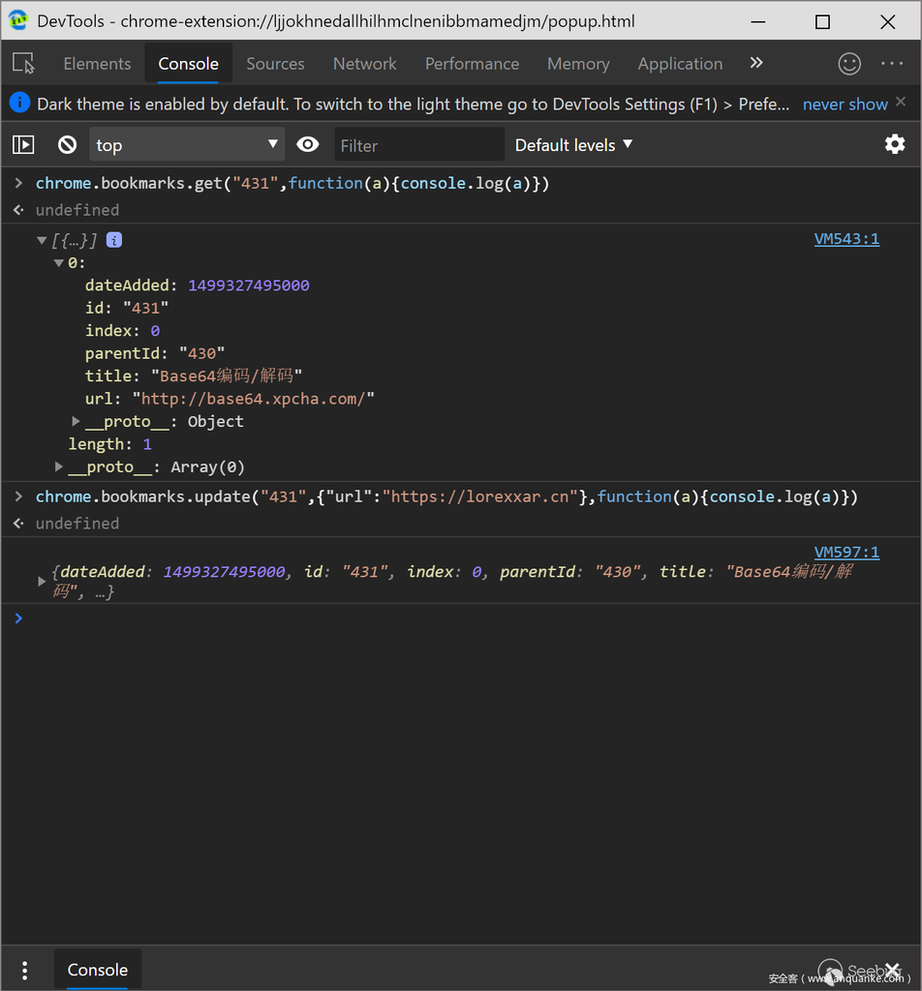The height and width of the screenshot is (991, 922).
Task: Open the Default levels dropdown
Action: (573, 145)
